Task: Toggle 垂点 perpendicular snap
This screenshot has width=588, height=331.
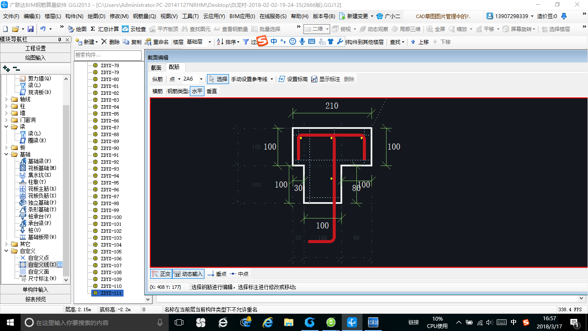Action: [217, 274]
